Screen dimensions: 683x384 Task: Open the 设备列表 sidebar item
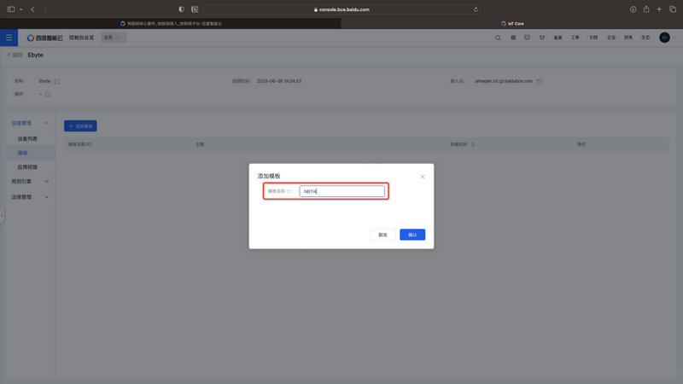click(27, 138)
